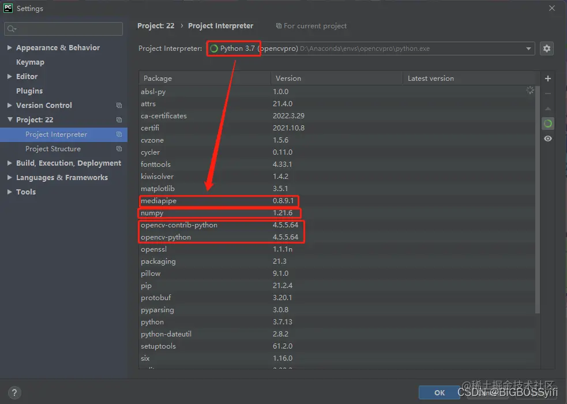Select the mediapipe package row
The image size is (567, 404).
click(337, 201)
